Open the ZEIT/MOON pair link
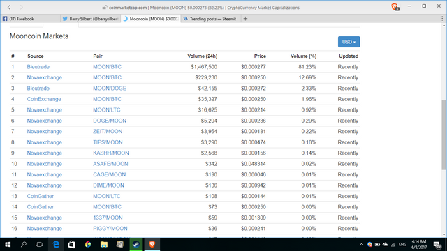447x251 pixels. click(108, 132)
